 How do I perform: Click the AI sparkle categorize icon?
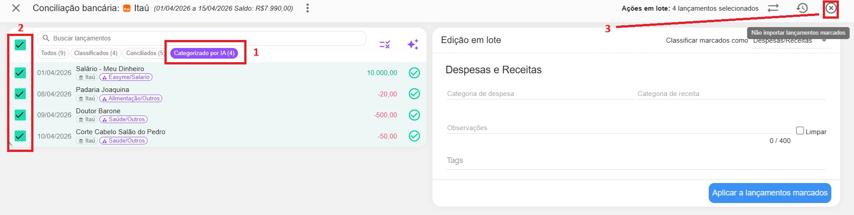click(413, 44)
